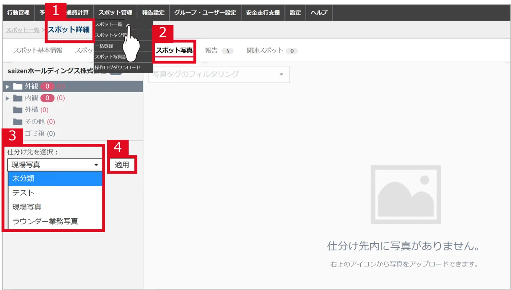Open the 行動管理 menu
Image resolution: width=511 pixels, height=290 pixels.
point(18,13)
